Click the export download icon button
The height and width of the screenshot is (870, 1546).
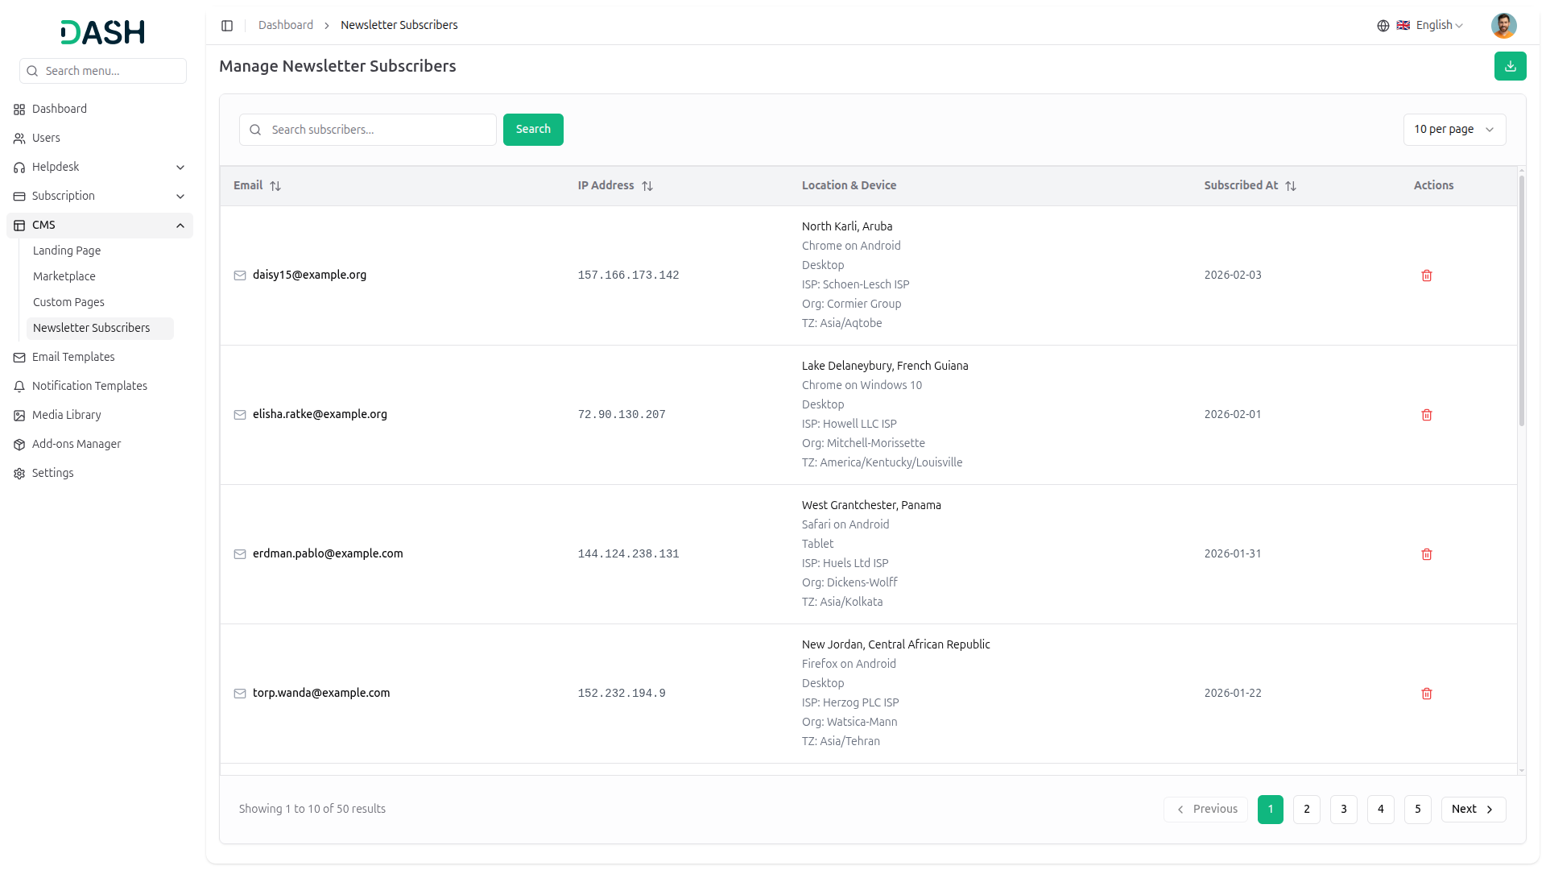[x=1510, y=66]
